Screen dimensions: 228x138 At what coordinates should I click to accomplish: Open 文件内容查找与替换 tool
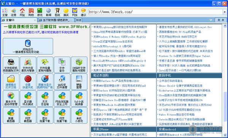click(x=28, y=65)
